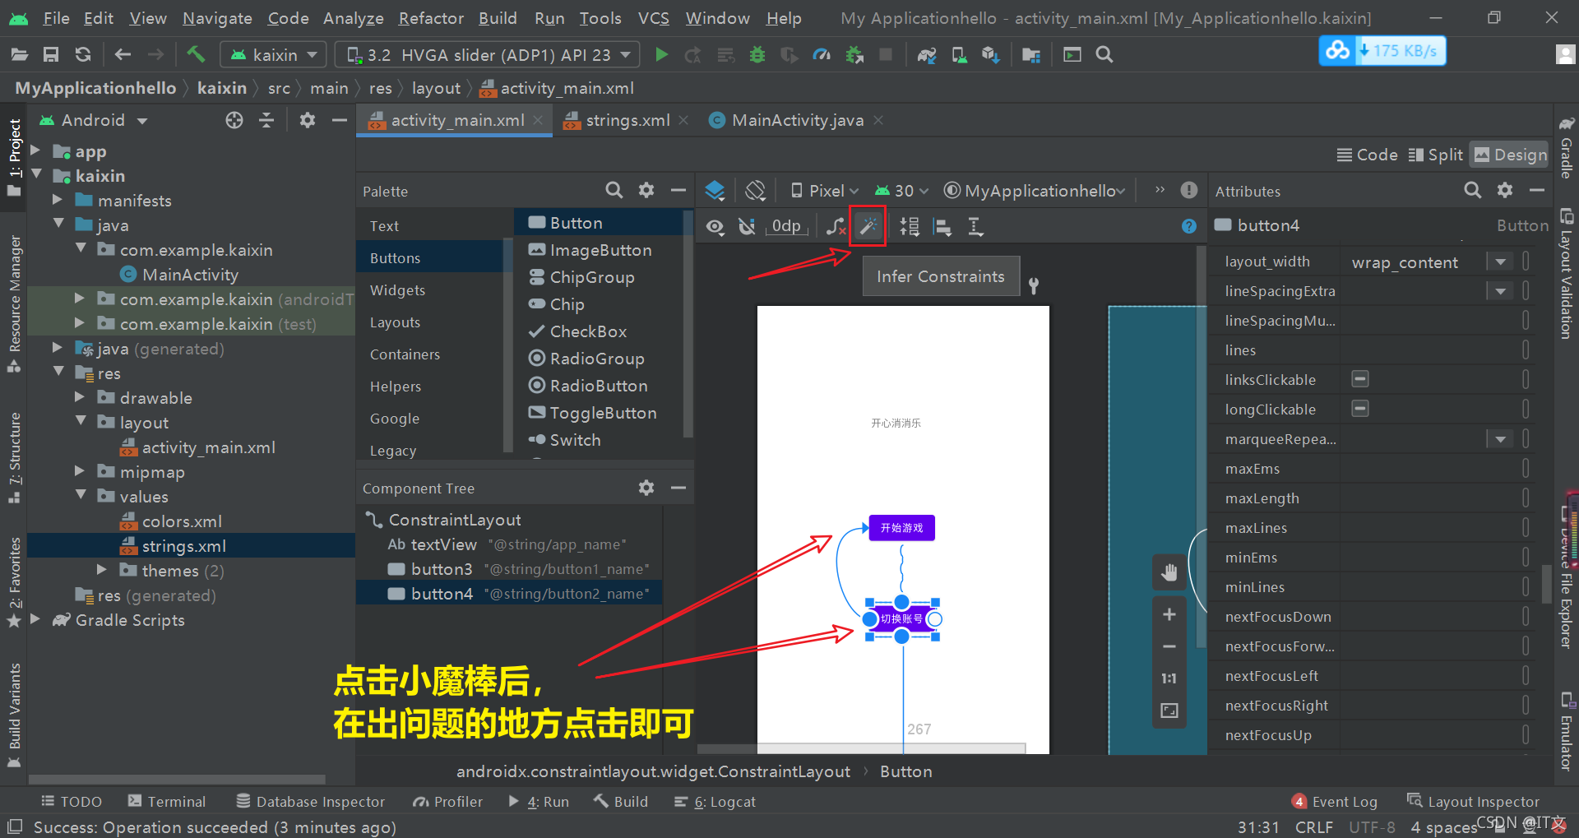Collapse the kaixin module node
1579x838 pixels.
click(x=37, y=175)
